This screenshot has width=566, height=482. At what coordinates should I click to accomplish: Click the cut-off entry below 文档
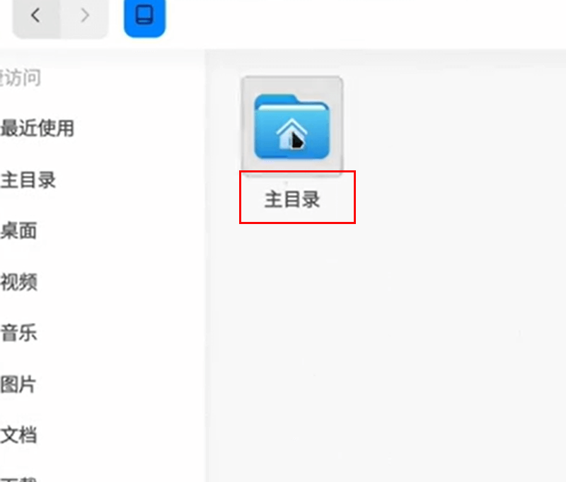(x=19, y=478)
